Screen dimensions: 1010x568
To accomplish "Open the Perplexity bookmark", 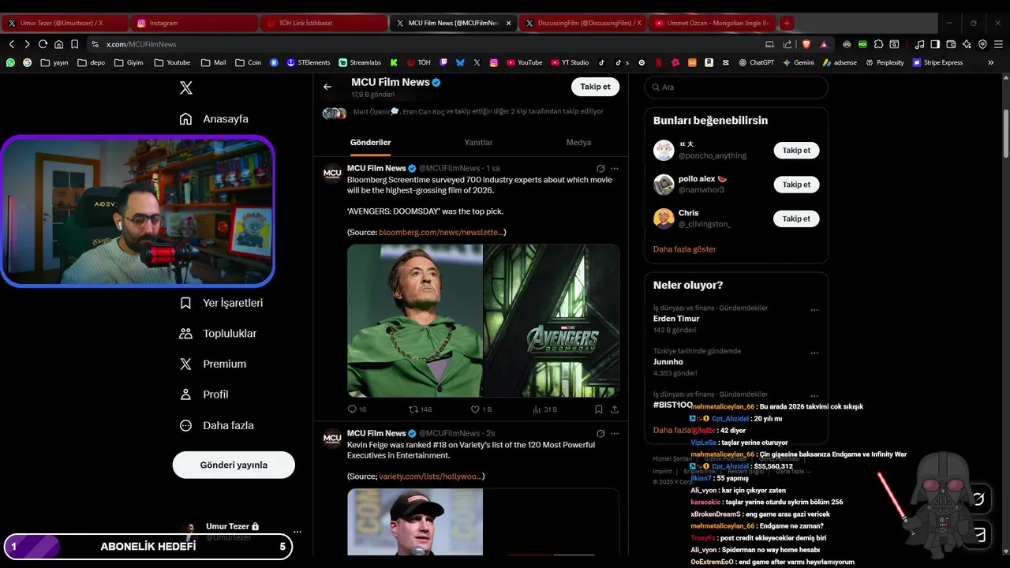I will tap(885, 62).
